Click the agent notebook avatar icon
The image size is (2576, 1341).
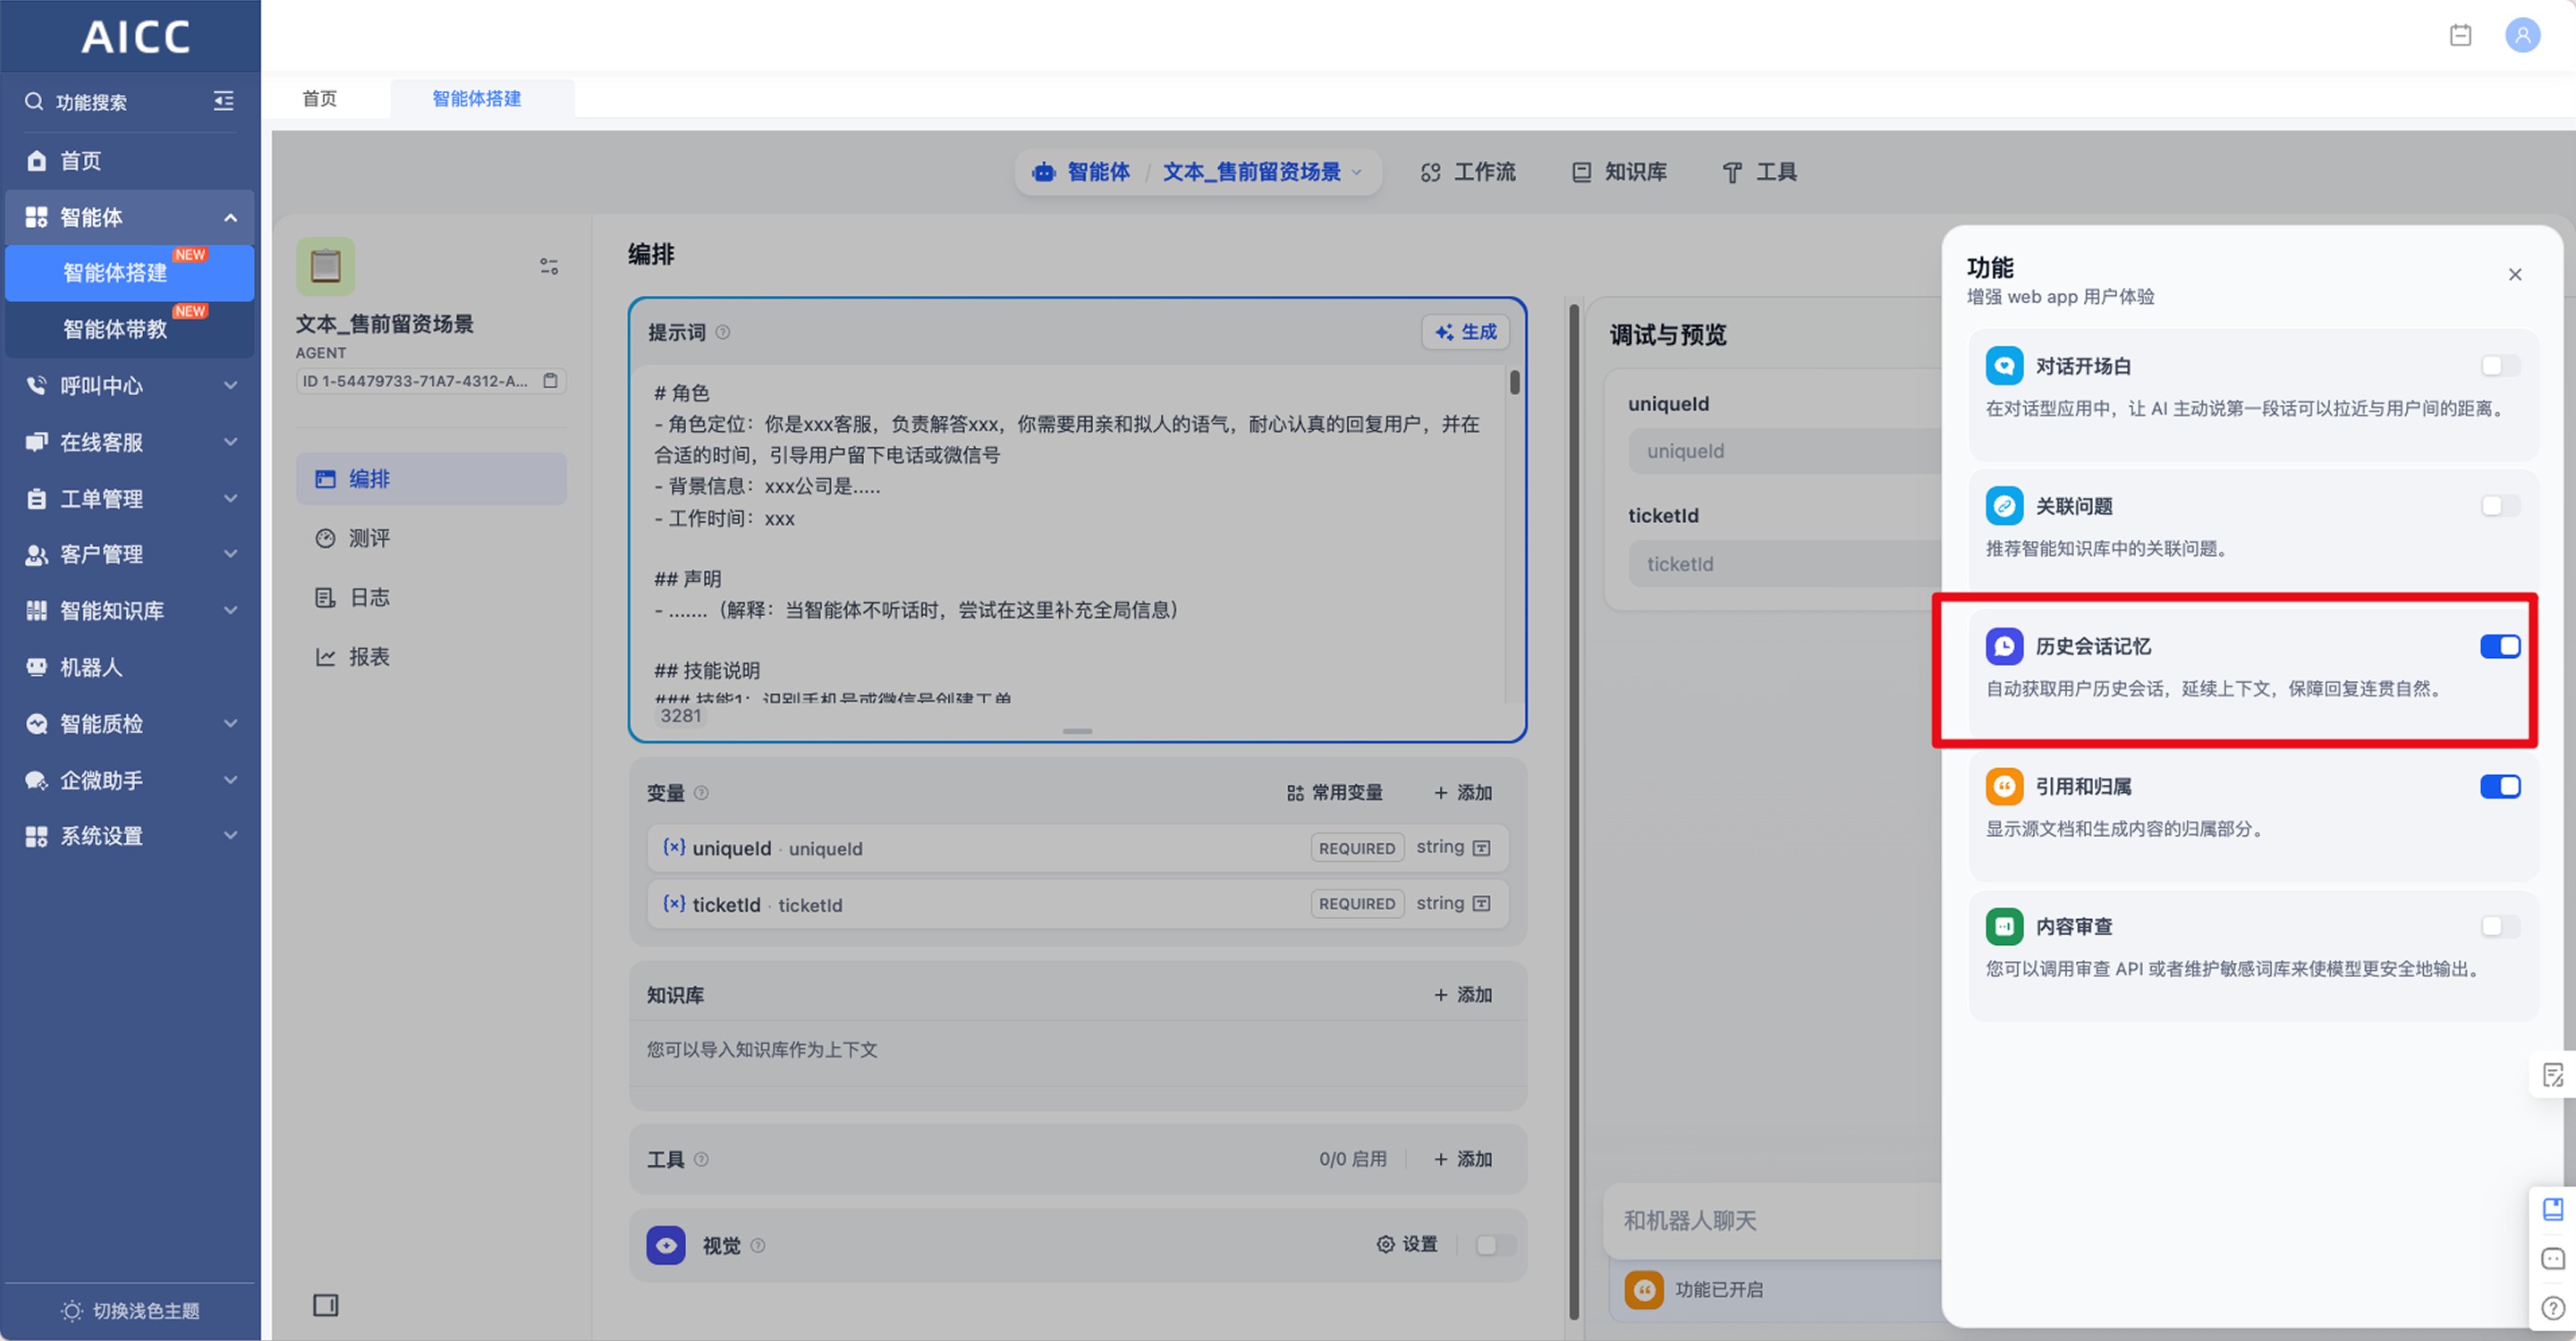pos(325,266)
